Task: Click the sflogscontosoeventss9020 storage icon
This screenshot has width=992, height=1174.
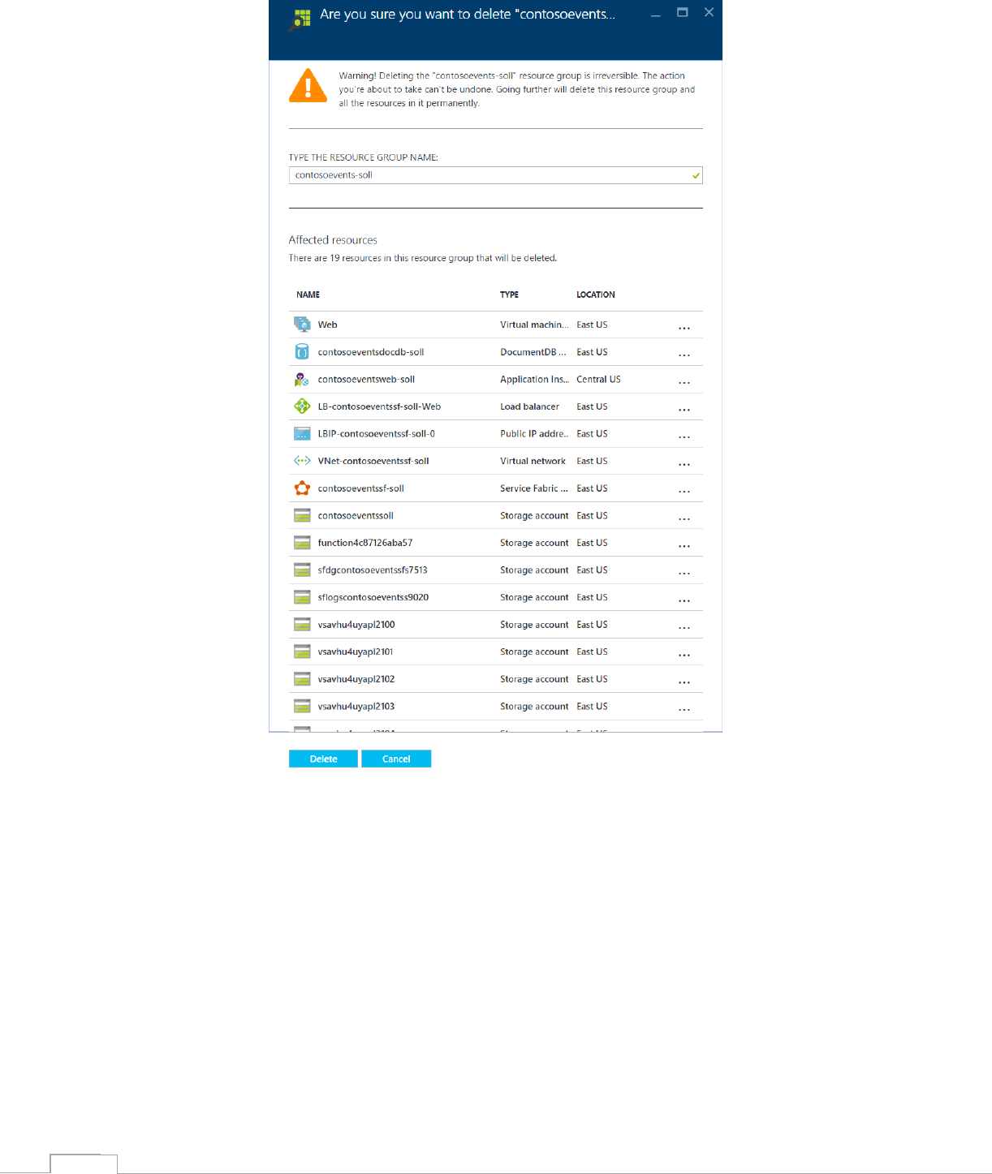Action: pos(302,597)
